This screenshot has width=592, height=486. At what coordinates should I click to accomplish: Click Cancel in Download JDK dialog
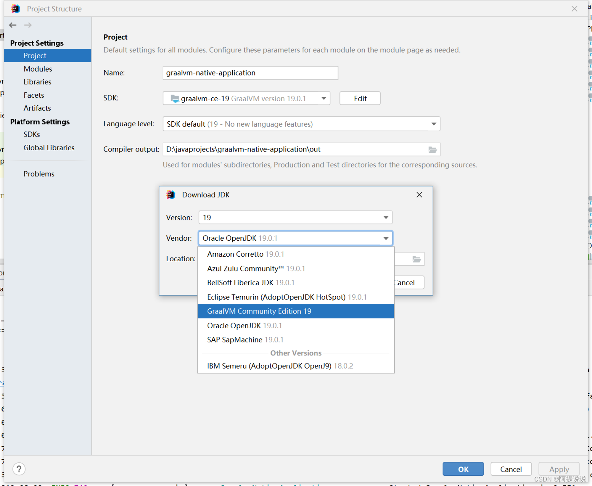(x=409, y=283)
